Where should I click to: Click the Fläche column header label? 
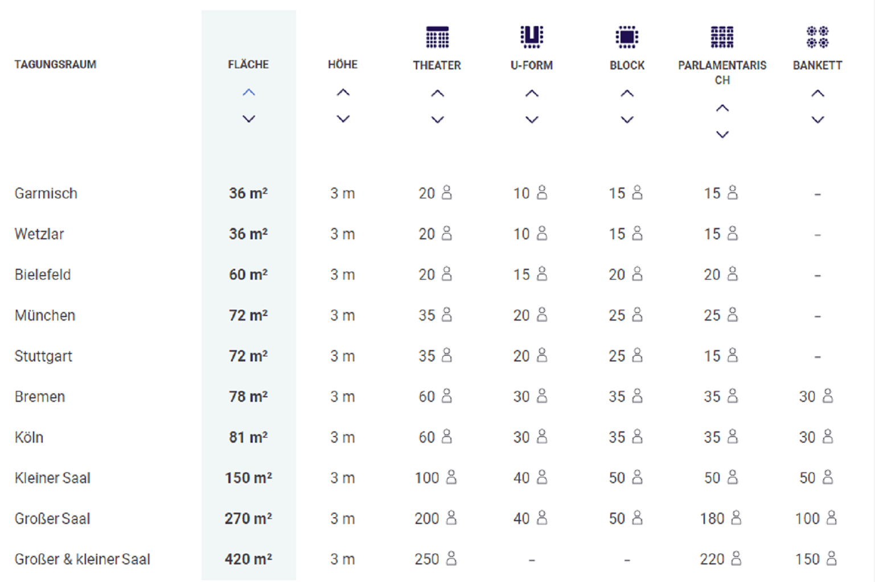click(x=248, y=64)
